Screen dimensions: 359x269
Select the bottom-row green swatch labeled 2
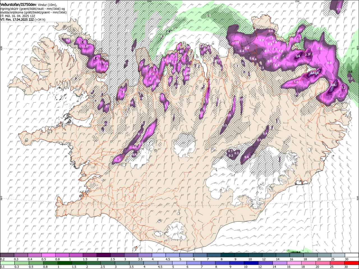tap(93, 263)
